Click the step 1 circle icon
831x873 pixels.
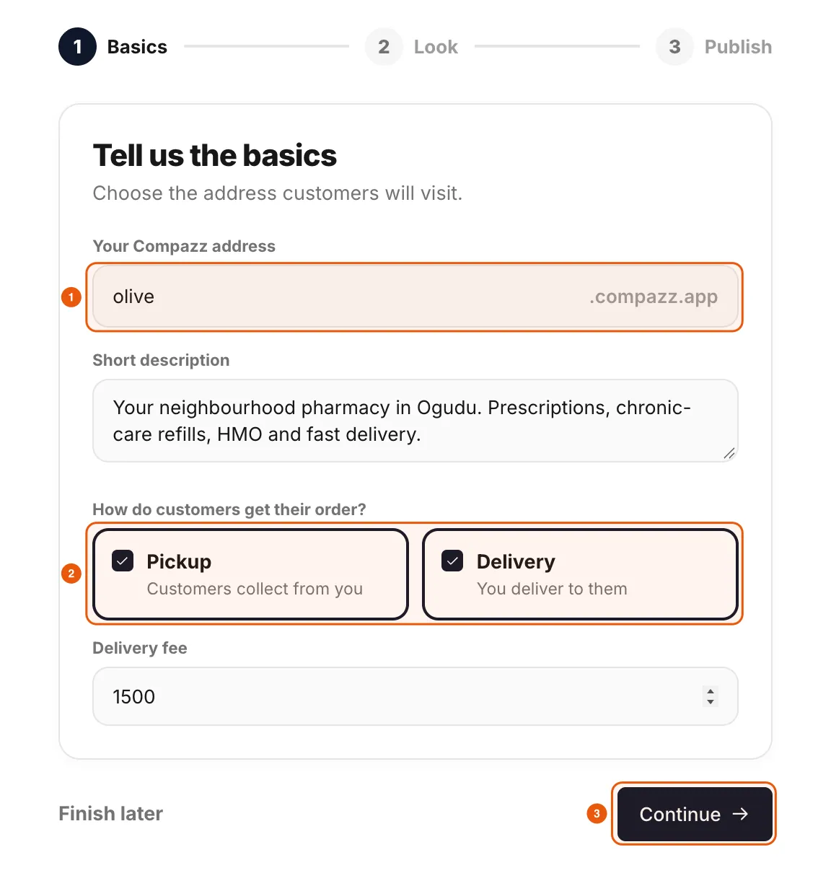(x=77, y=47)
